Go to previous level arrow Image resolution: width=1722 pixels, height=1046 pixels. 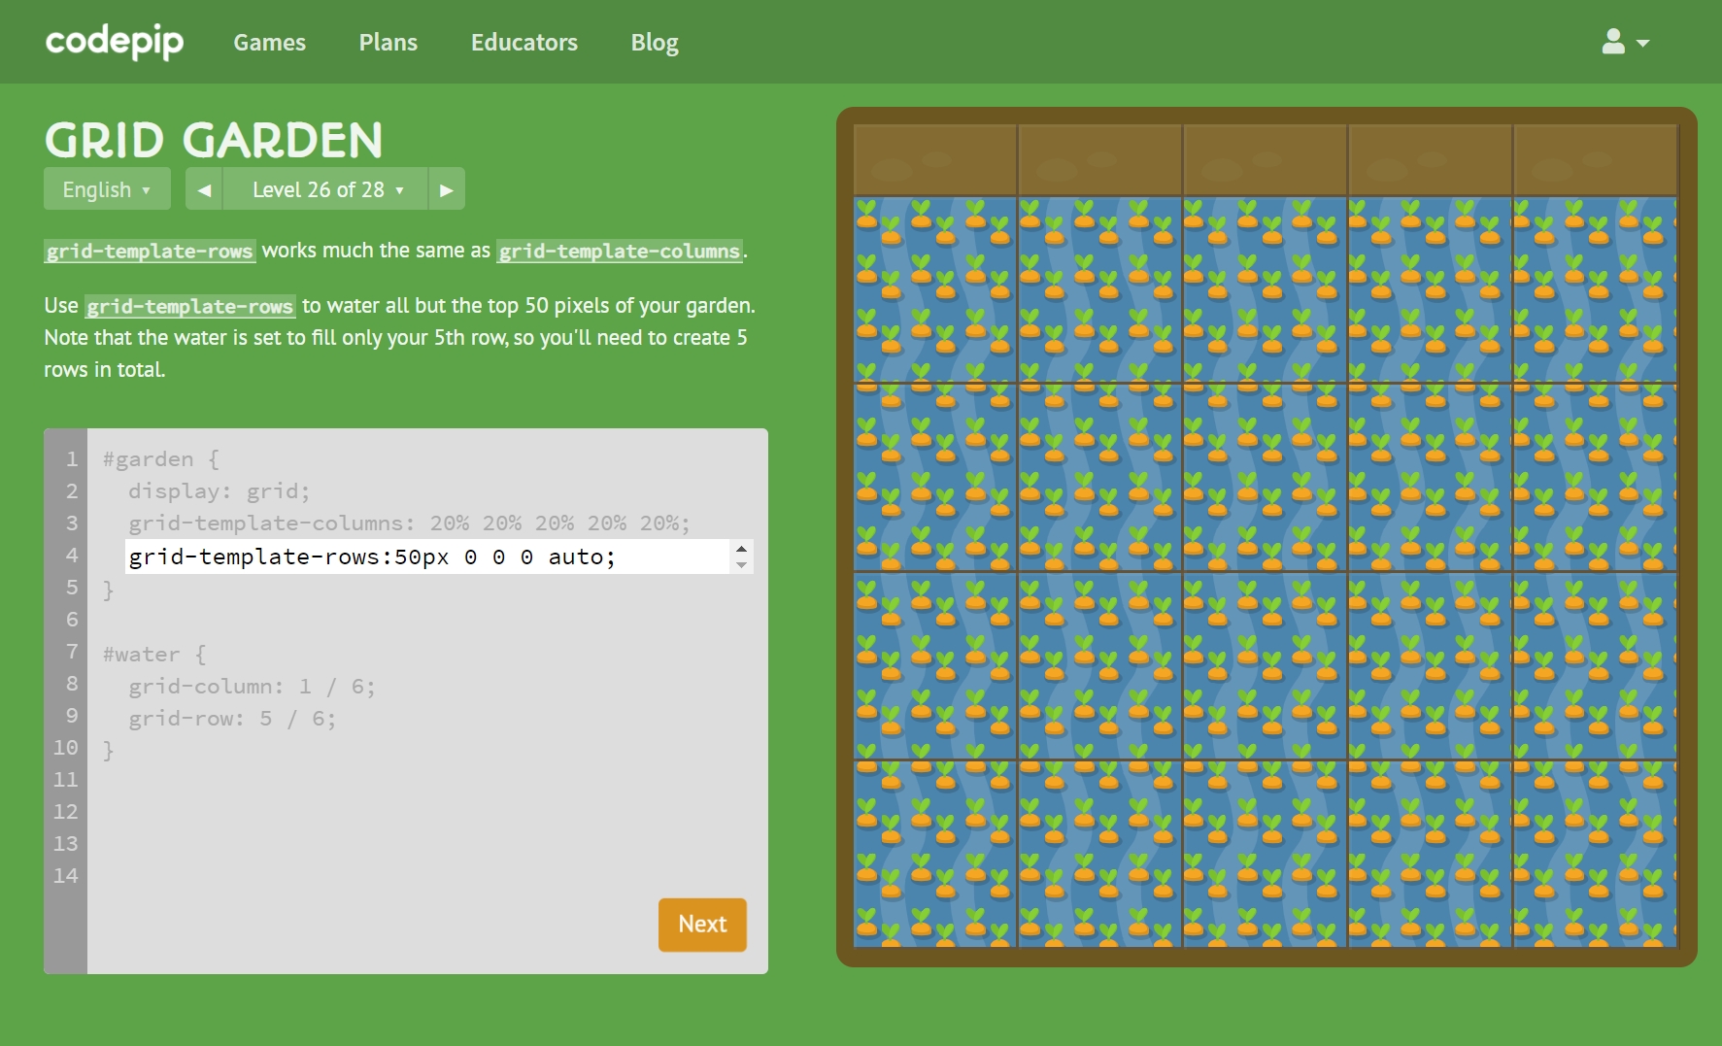204,189
